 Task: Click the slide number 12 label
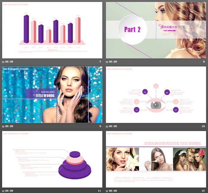[203, 191]
